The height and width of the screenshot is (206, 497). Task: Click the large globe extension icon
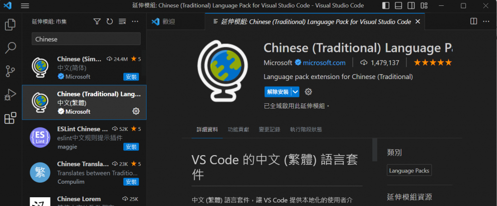point(222,71)
